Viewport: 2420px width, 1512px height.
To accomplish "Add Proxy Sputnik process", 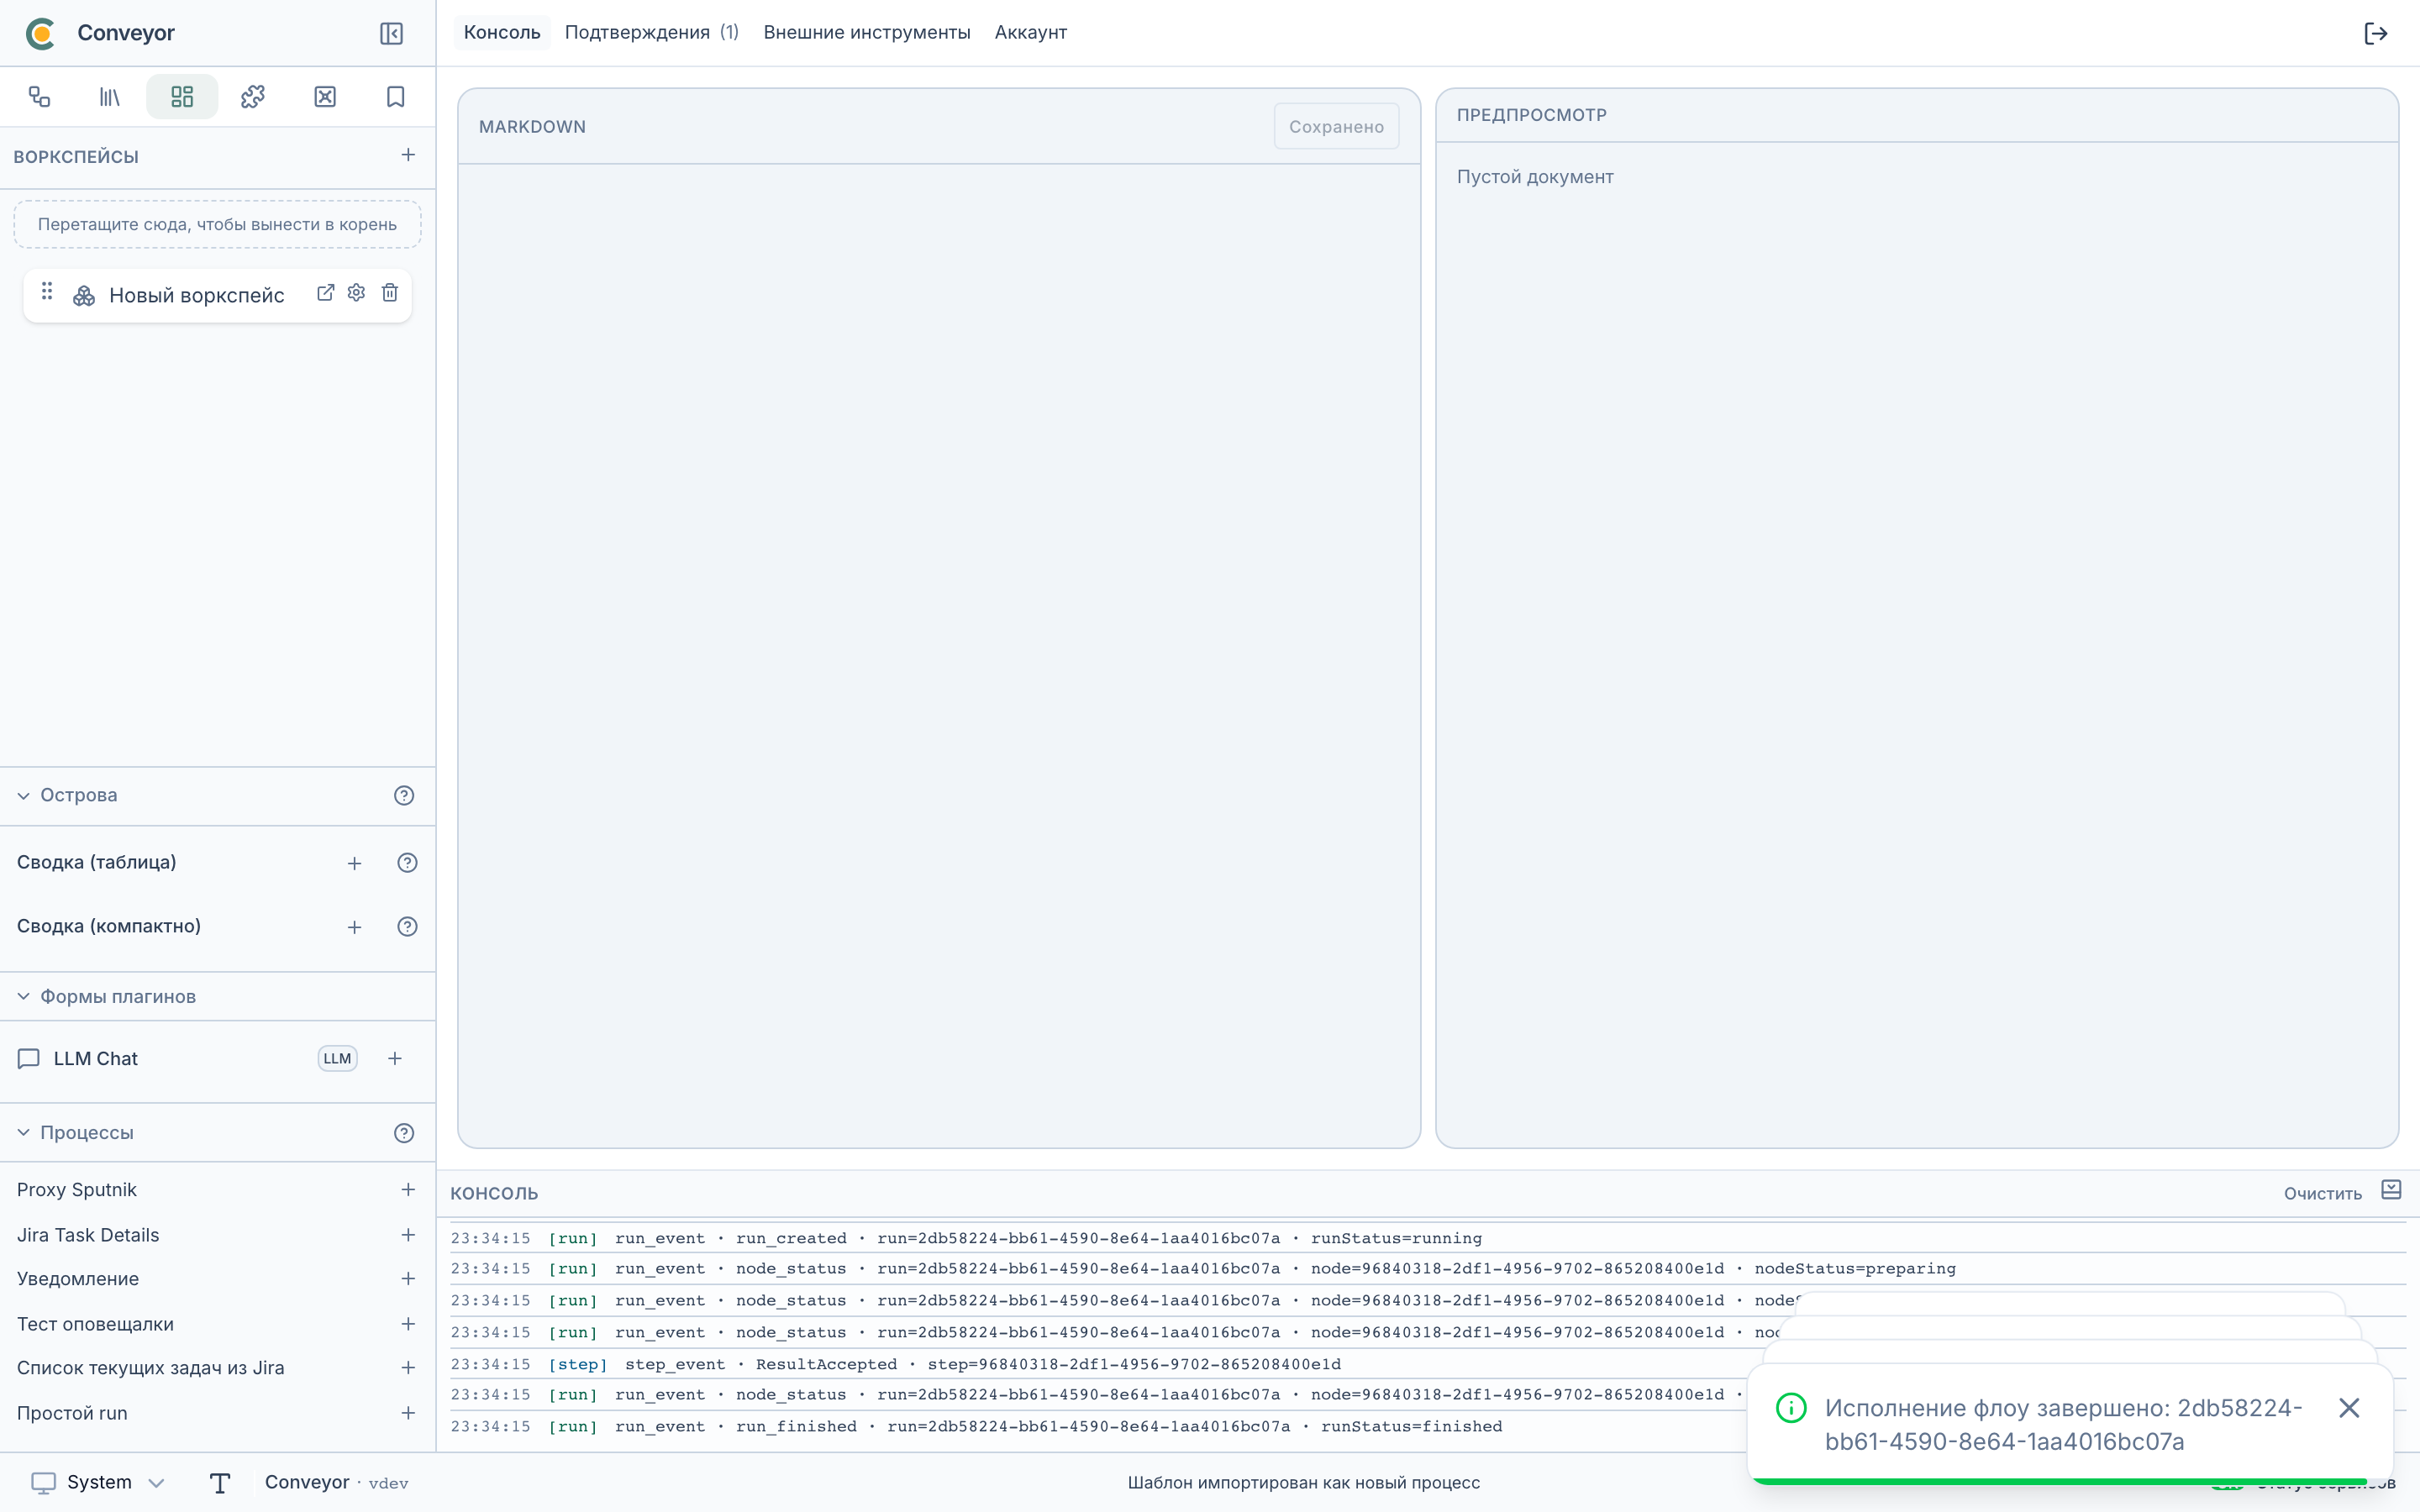I will tap(408, 1189).
